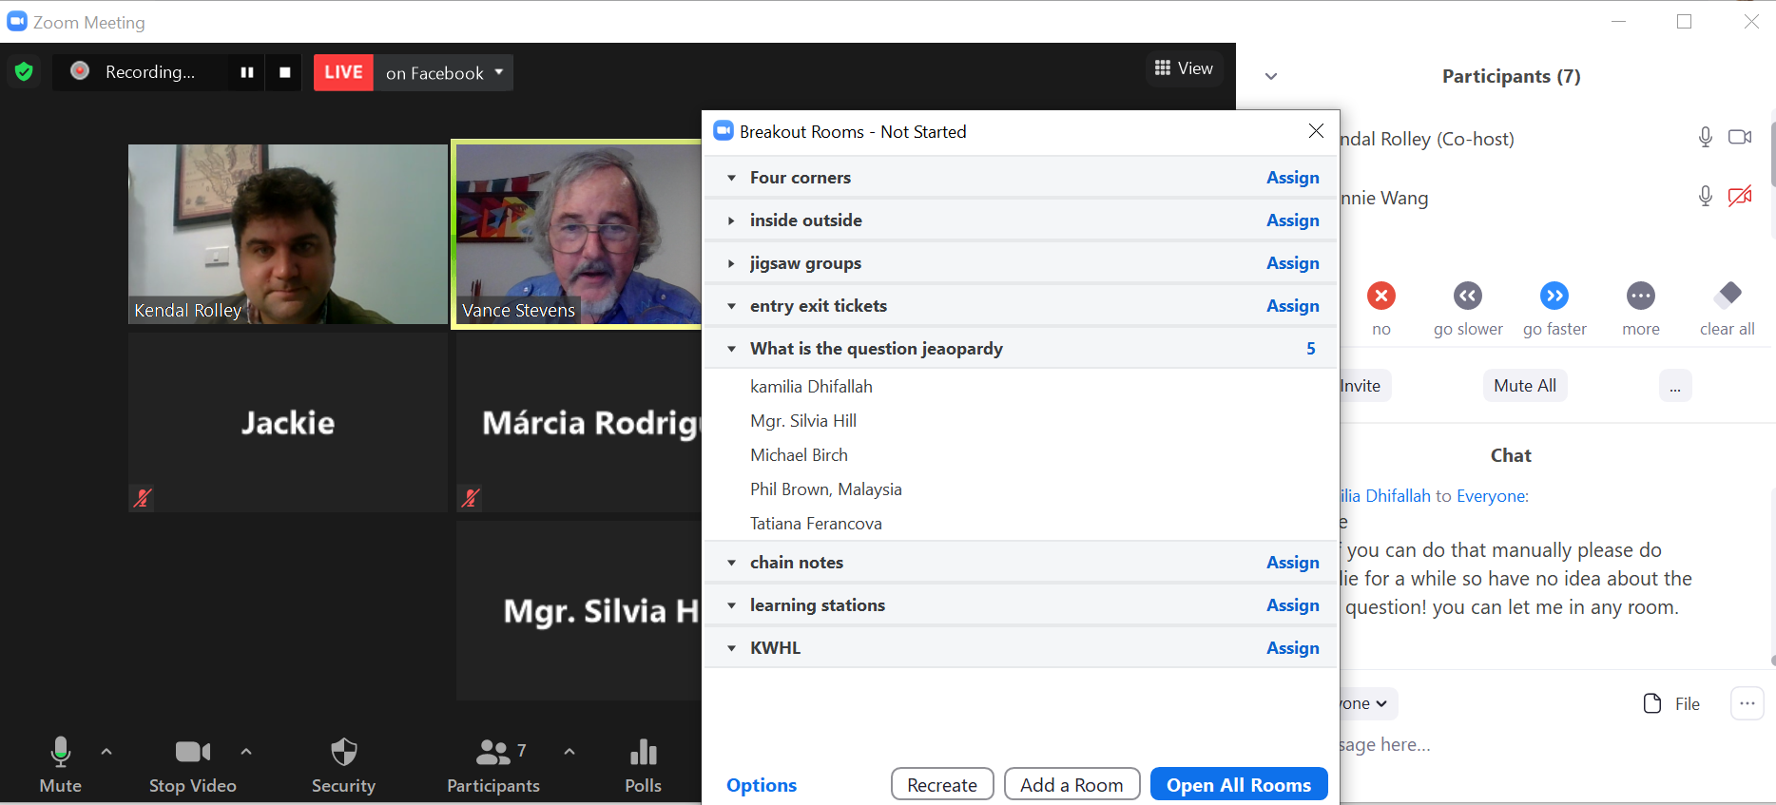
Task: Click the 'go slower' reaction icon
Action: tap(1468, 297)
